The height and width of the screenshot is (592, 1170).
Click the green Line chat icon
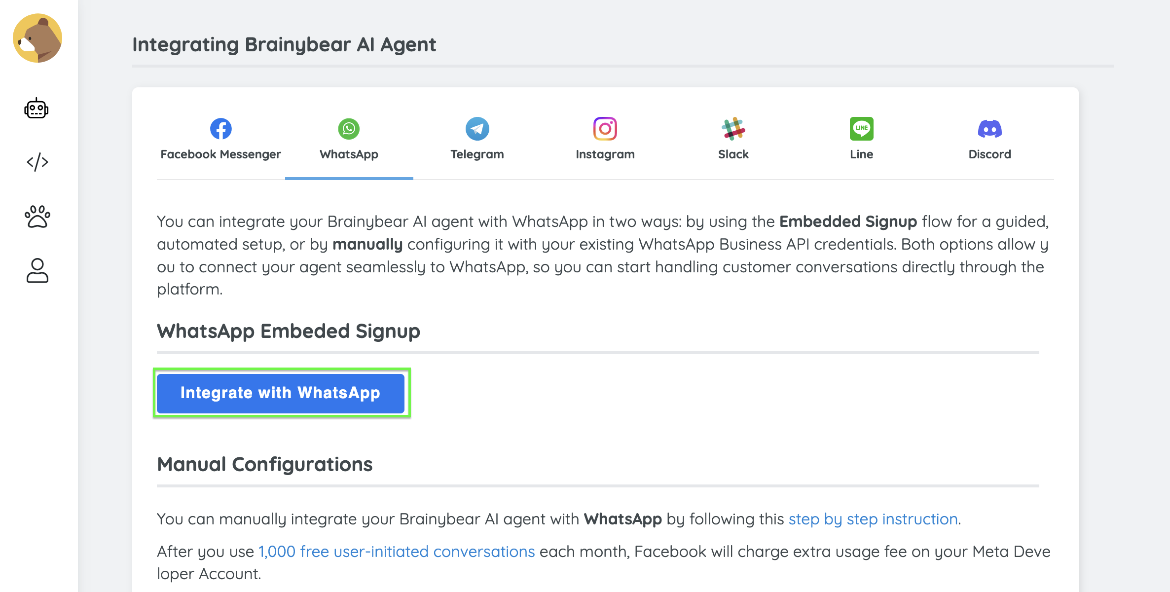tap(862, 129)
